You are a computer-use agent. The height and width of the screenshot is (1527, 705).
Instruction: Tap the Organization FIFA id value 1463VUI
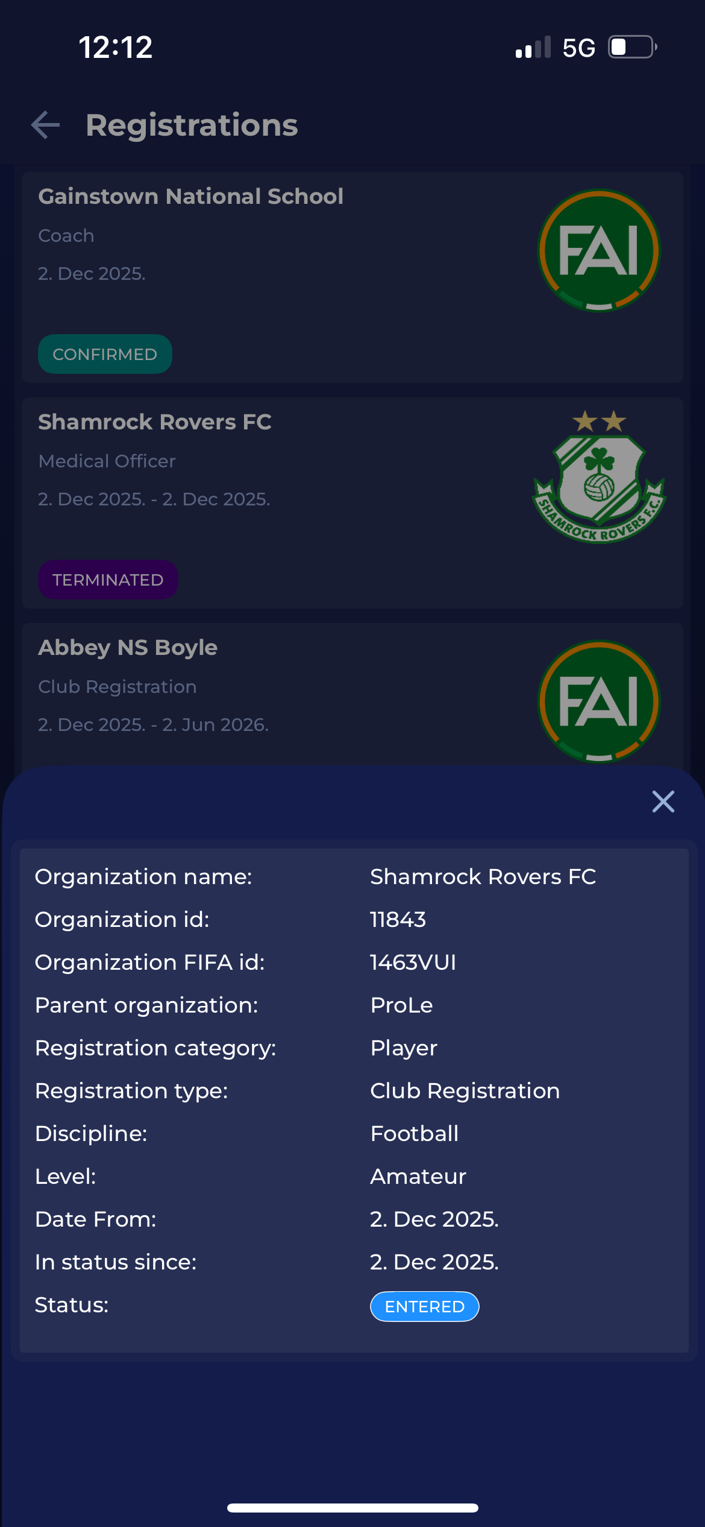tap(413, 963)
